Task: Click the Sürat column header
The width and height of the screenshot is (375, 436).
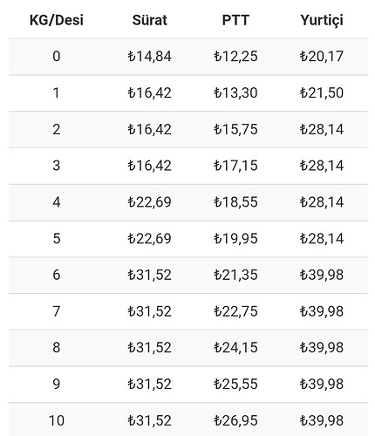Action: 150,20
